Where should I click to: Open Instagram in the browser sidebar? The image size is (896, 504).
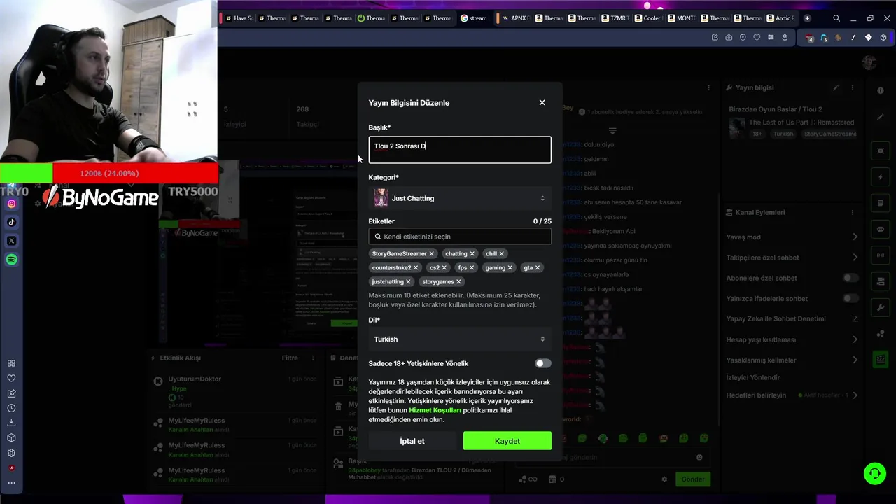[x=11, y=204]
